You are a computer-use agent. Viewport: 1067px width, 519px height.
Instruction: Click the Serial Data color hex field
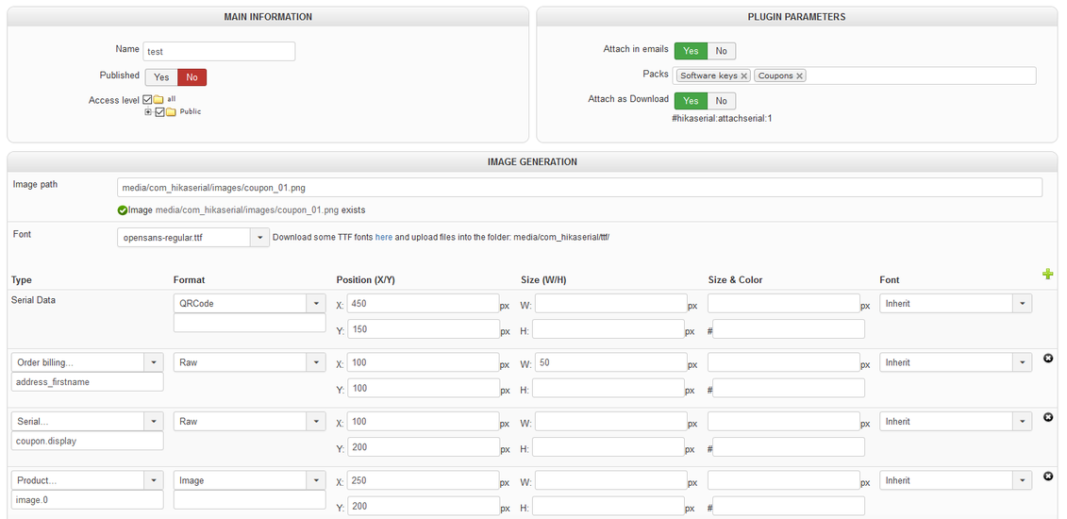pos(789,329)
